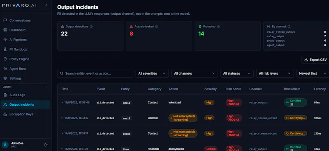Viewport: 329px width, 151px height.
Task: Collapse the ADMIN section chevron
Action: (x=46, y=87)
